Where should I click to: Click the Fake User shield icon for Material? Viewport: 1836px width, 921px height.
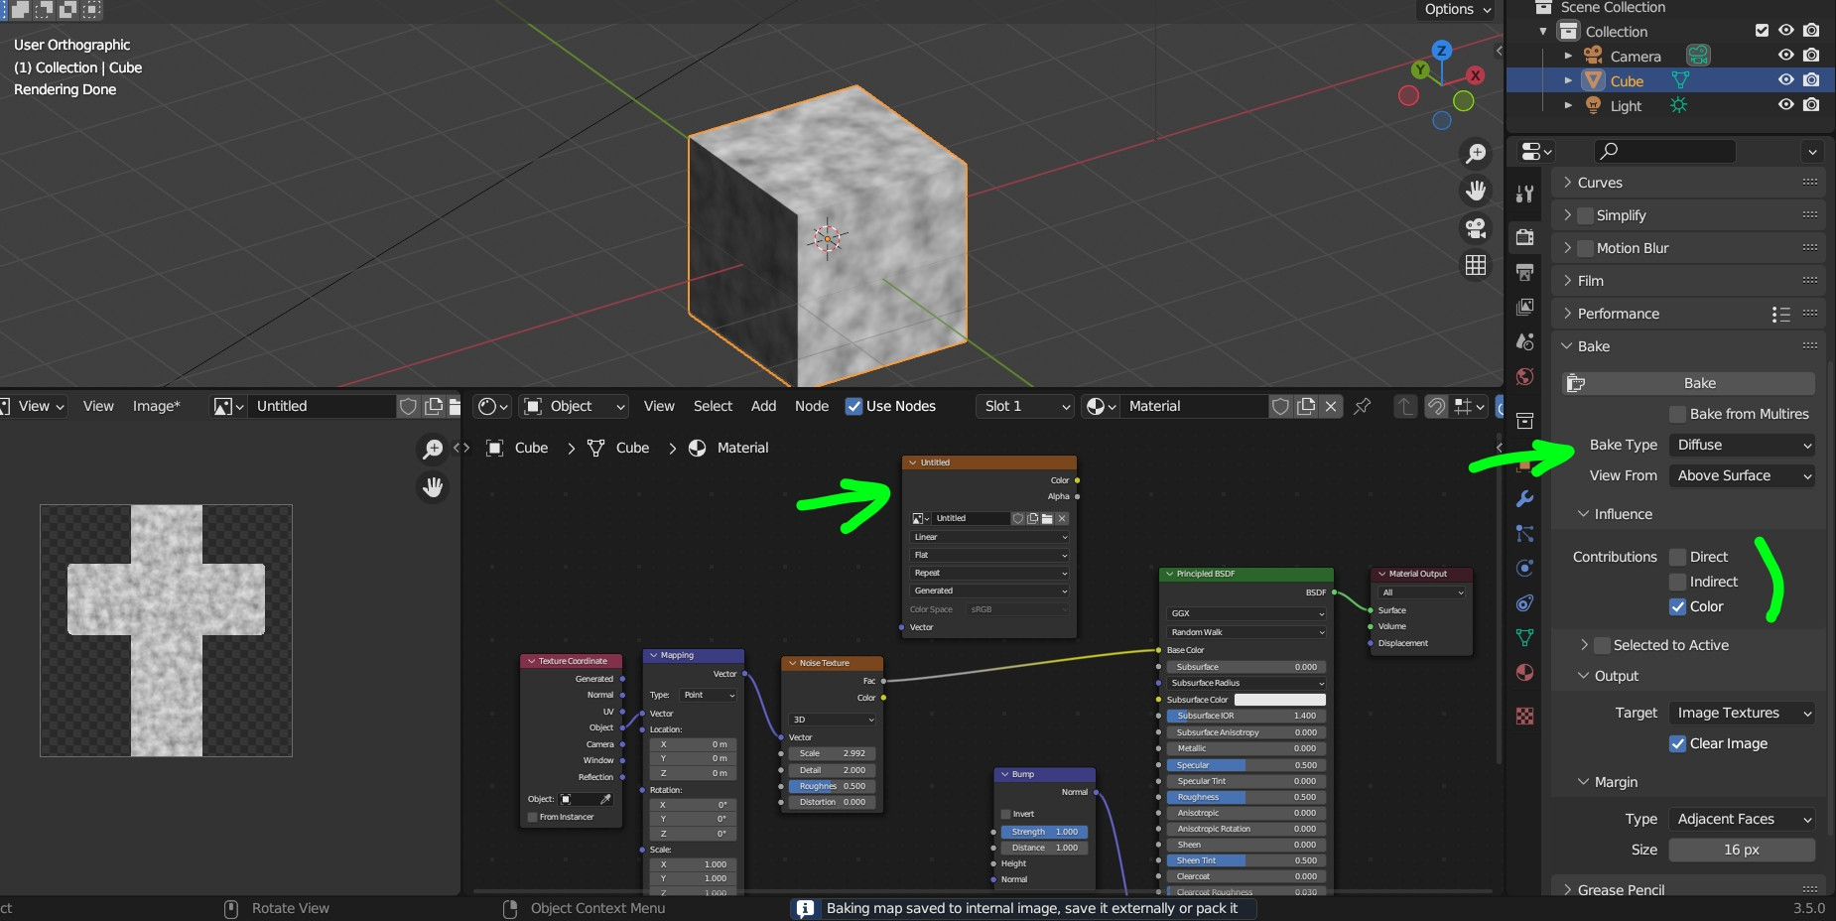(1280, 406)
